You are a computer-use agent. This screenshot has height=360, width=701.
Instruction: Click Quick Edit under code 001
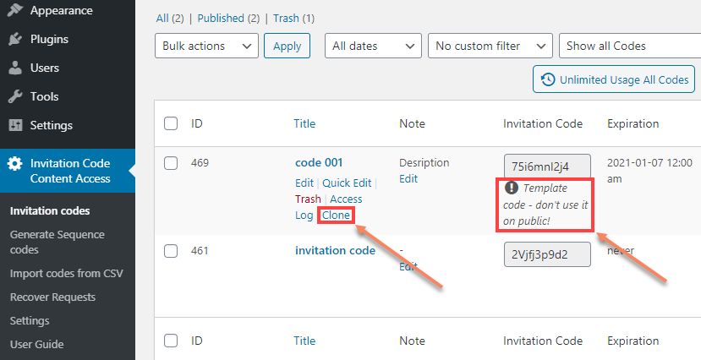(347, 183)
